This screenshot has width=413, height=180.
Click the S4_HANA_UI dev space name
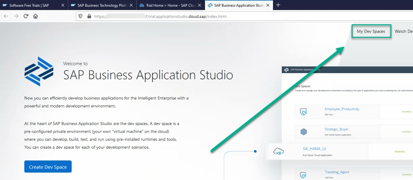314,149
